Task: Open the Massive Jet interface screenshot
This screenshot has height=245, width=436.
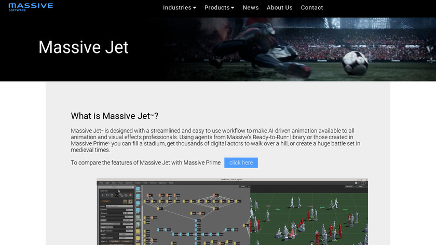Action: pyautogui.click(x=232, y=212)
